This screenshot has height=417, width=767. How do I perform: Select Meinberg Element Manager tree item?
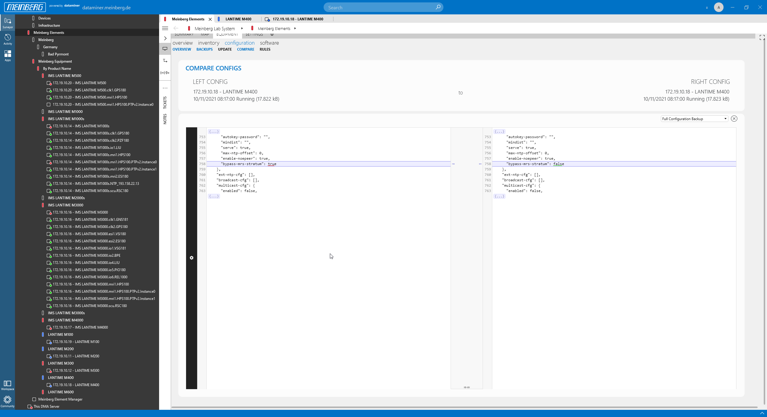60,399
